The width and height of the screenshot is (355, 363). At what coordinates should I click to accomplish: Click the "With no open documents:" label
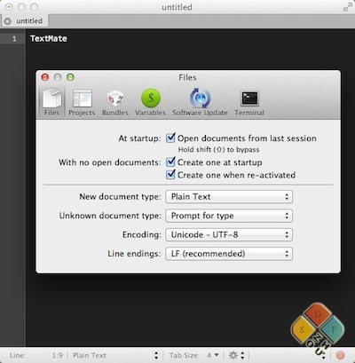(x=110, y=162)
